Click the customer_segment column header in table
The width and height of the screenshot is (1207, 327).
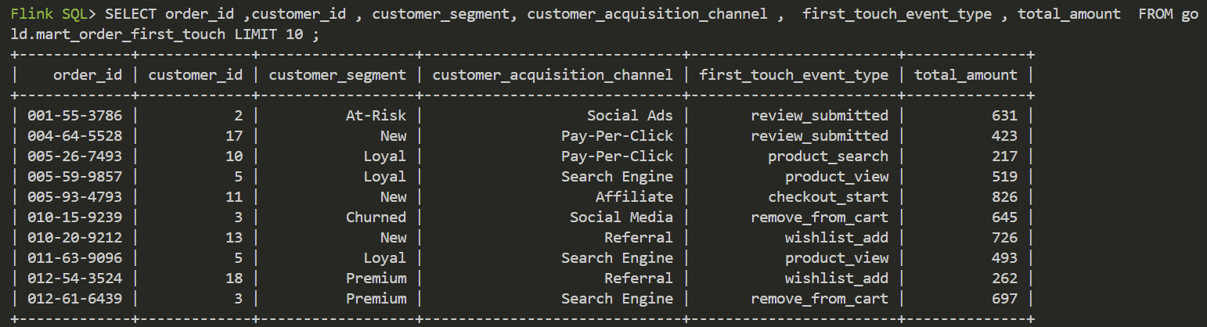(337, 75)
